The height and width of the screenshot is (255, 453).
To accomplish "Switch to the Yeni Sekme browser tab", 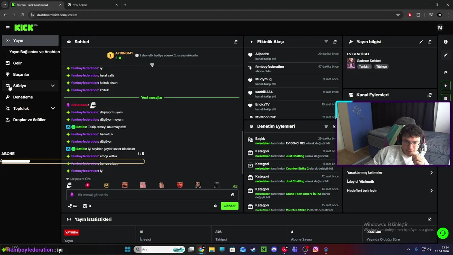I will coord(92,5).
